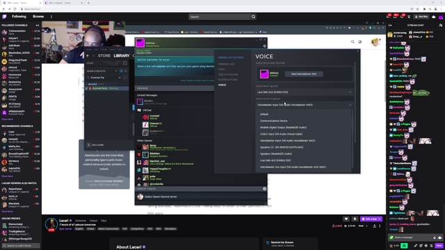Click the green channel points reward button

pos(405,245)
